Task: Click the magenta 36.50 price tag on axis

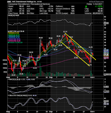Action: tap(106, 58)
